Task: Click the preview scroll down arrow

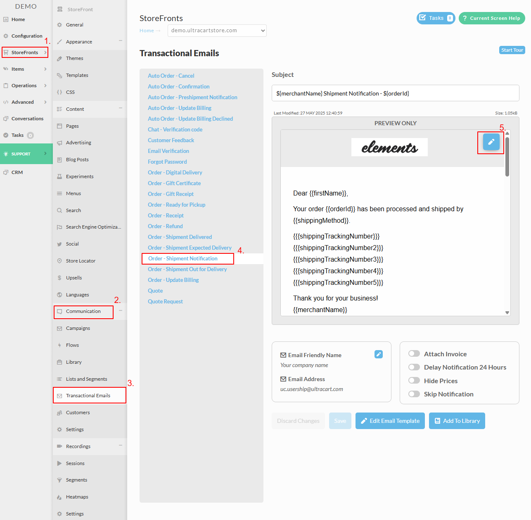Action: click(507, 313)
